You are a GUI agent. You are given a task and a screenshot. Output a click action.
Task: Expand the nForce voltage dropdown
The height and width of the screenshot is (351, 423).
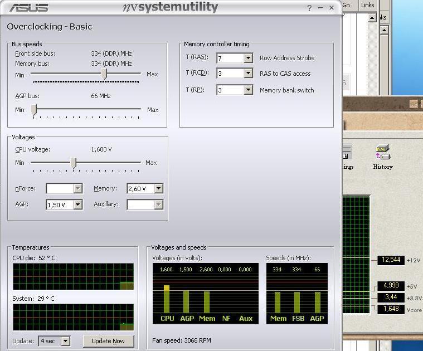tap(77, 188)
